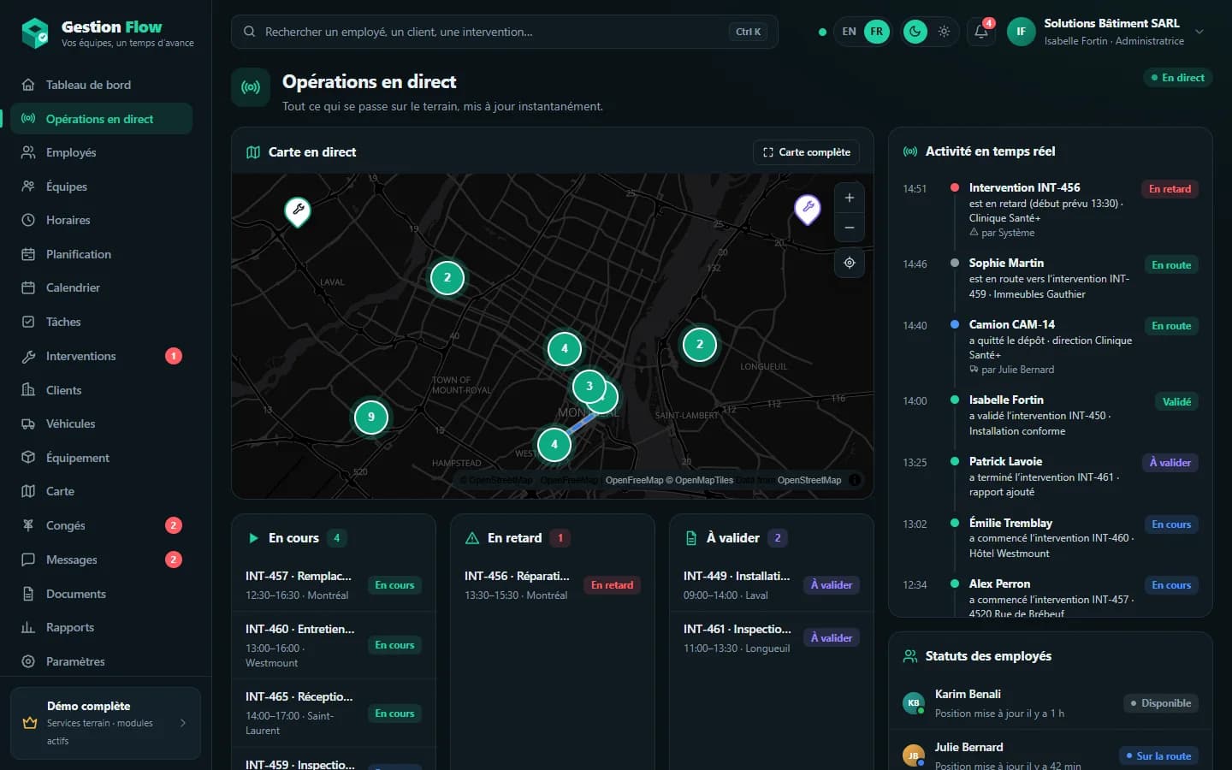The image size is (1232, 770).
Task: Zoom in on the live map
Action: click(850, 198)
